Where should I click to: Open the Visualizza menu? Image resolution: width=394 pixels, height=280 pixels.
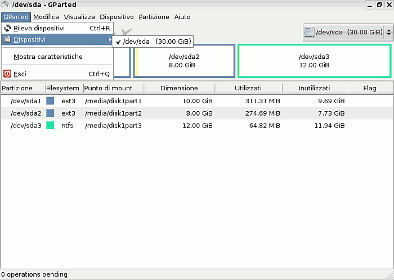tap(79, 17)
